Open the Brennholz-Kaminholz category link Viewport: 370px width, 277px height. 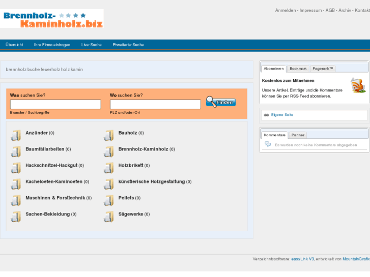(143, 149)
